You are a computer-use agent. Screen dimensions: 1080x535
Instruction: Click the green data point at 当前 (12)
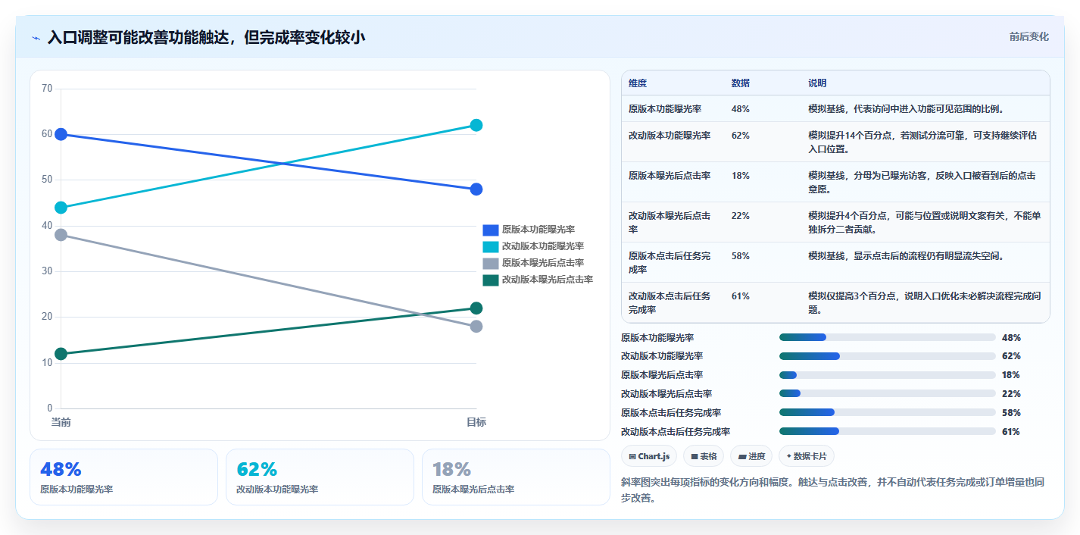coord(61,354)
